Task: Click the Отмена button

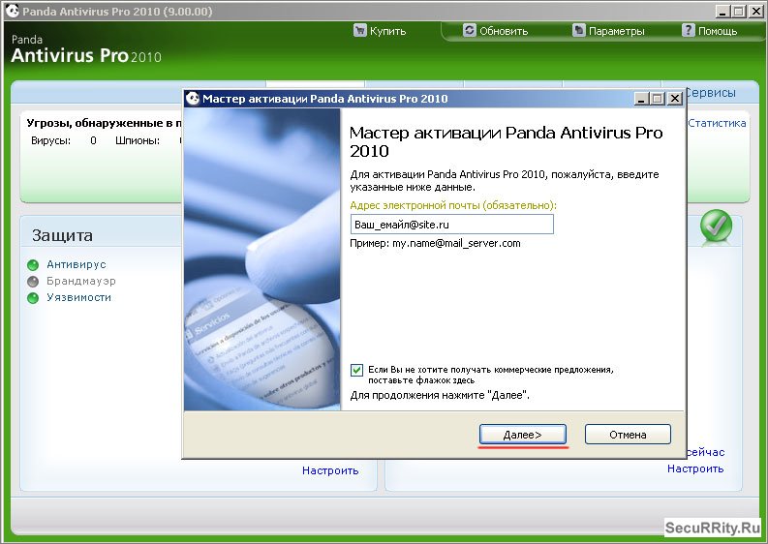Action: pos(628,435)
